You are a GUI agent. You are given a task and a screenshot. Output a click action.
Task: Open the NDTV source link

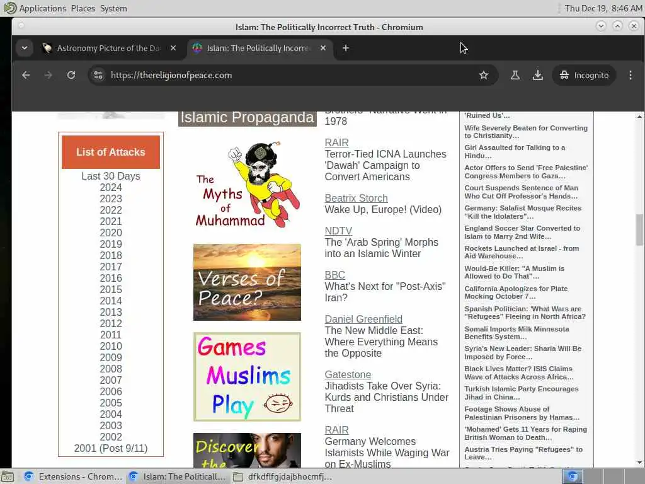(338, 231)
